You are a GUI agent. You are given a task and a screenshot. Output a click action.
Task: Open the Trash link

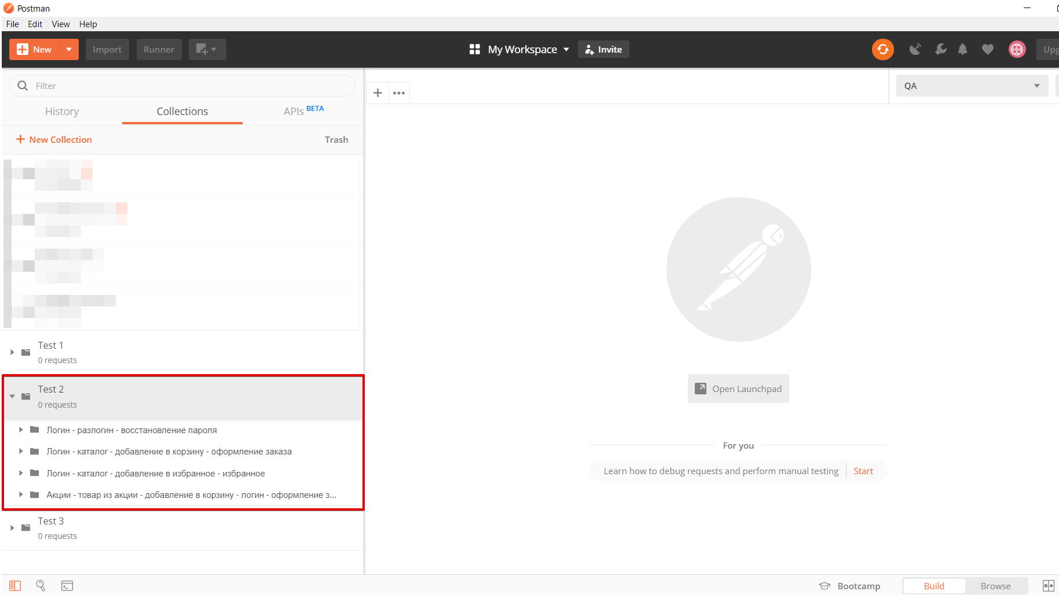coord(336,140)
